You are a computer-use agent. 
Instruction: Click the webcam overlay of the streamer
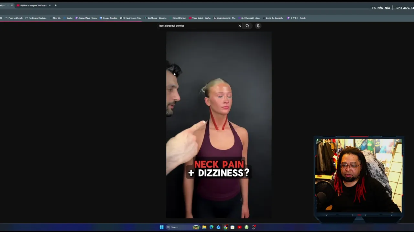[359, 176]
